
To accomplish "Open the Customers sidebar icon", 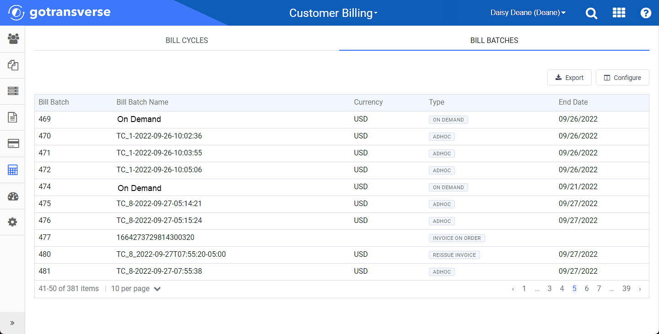I will pyautogui.click(x=13, y=39).
